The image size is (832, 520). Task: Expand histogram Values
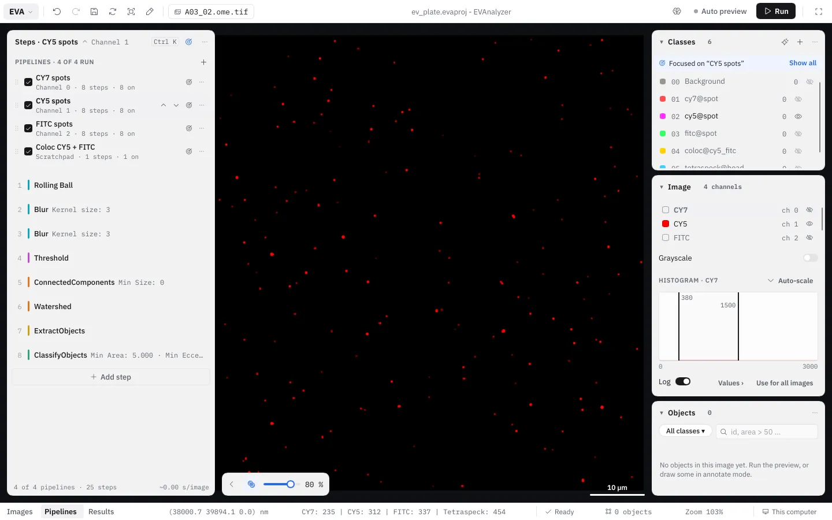pos(731,383)
